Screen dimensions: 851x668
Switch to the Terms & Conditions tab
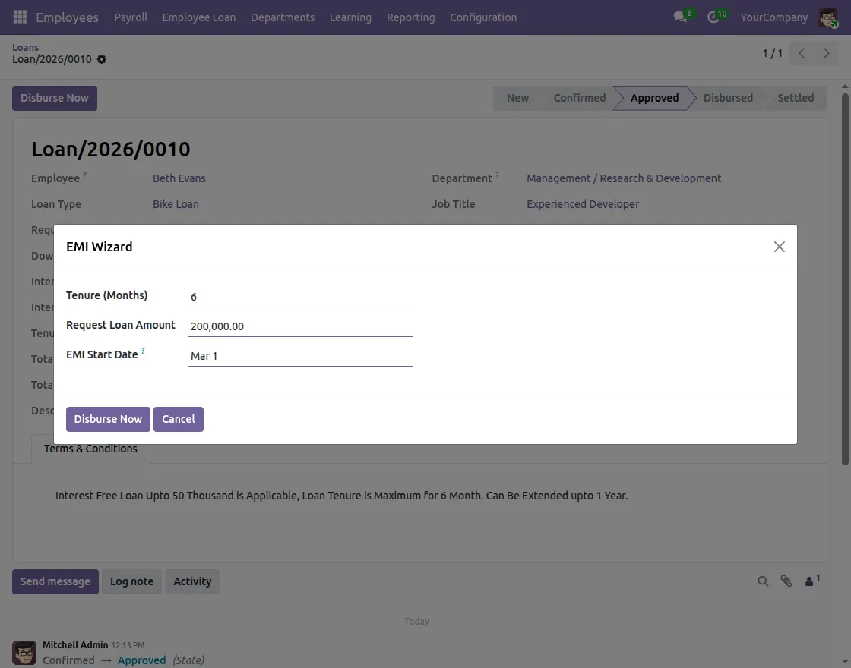[x=90, y=449]
